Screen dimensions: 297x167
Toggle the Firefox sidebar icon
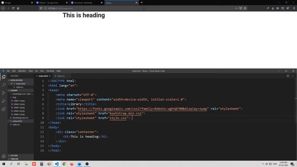[x=283, y=8]
